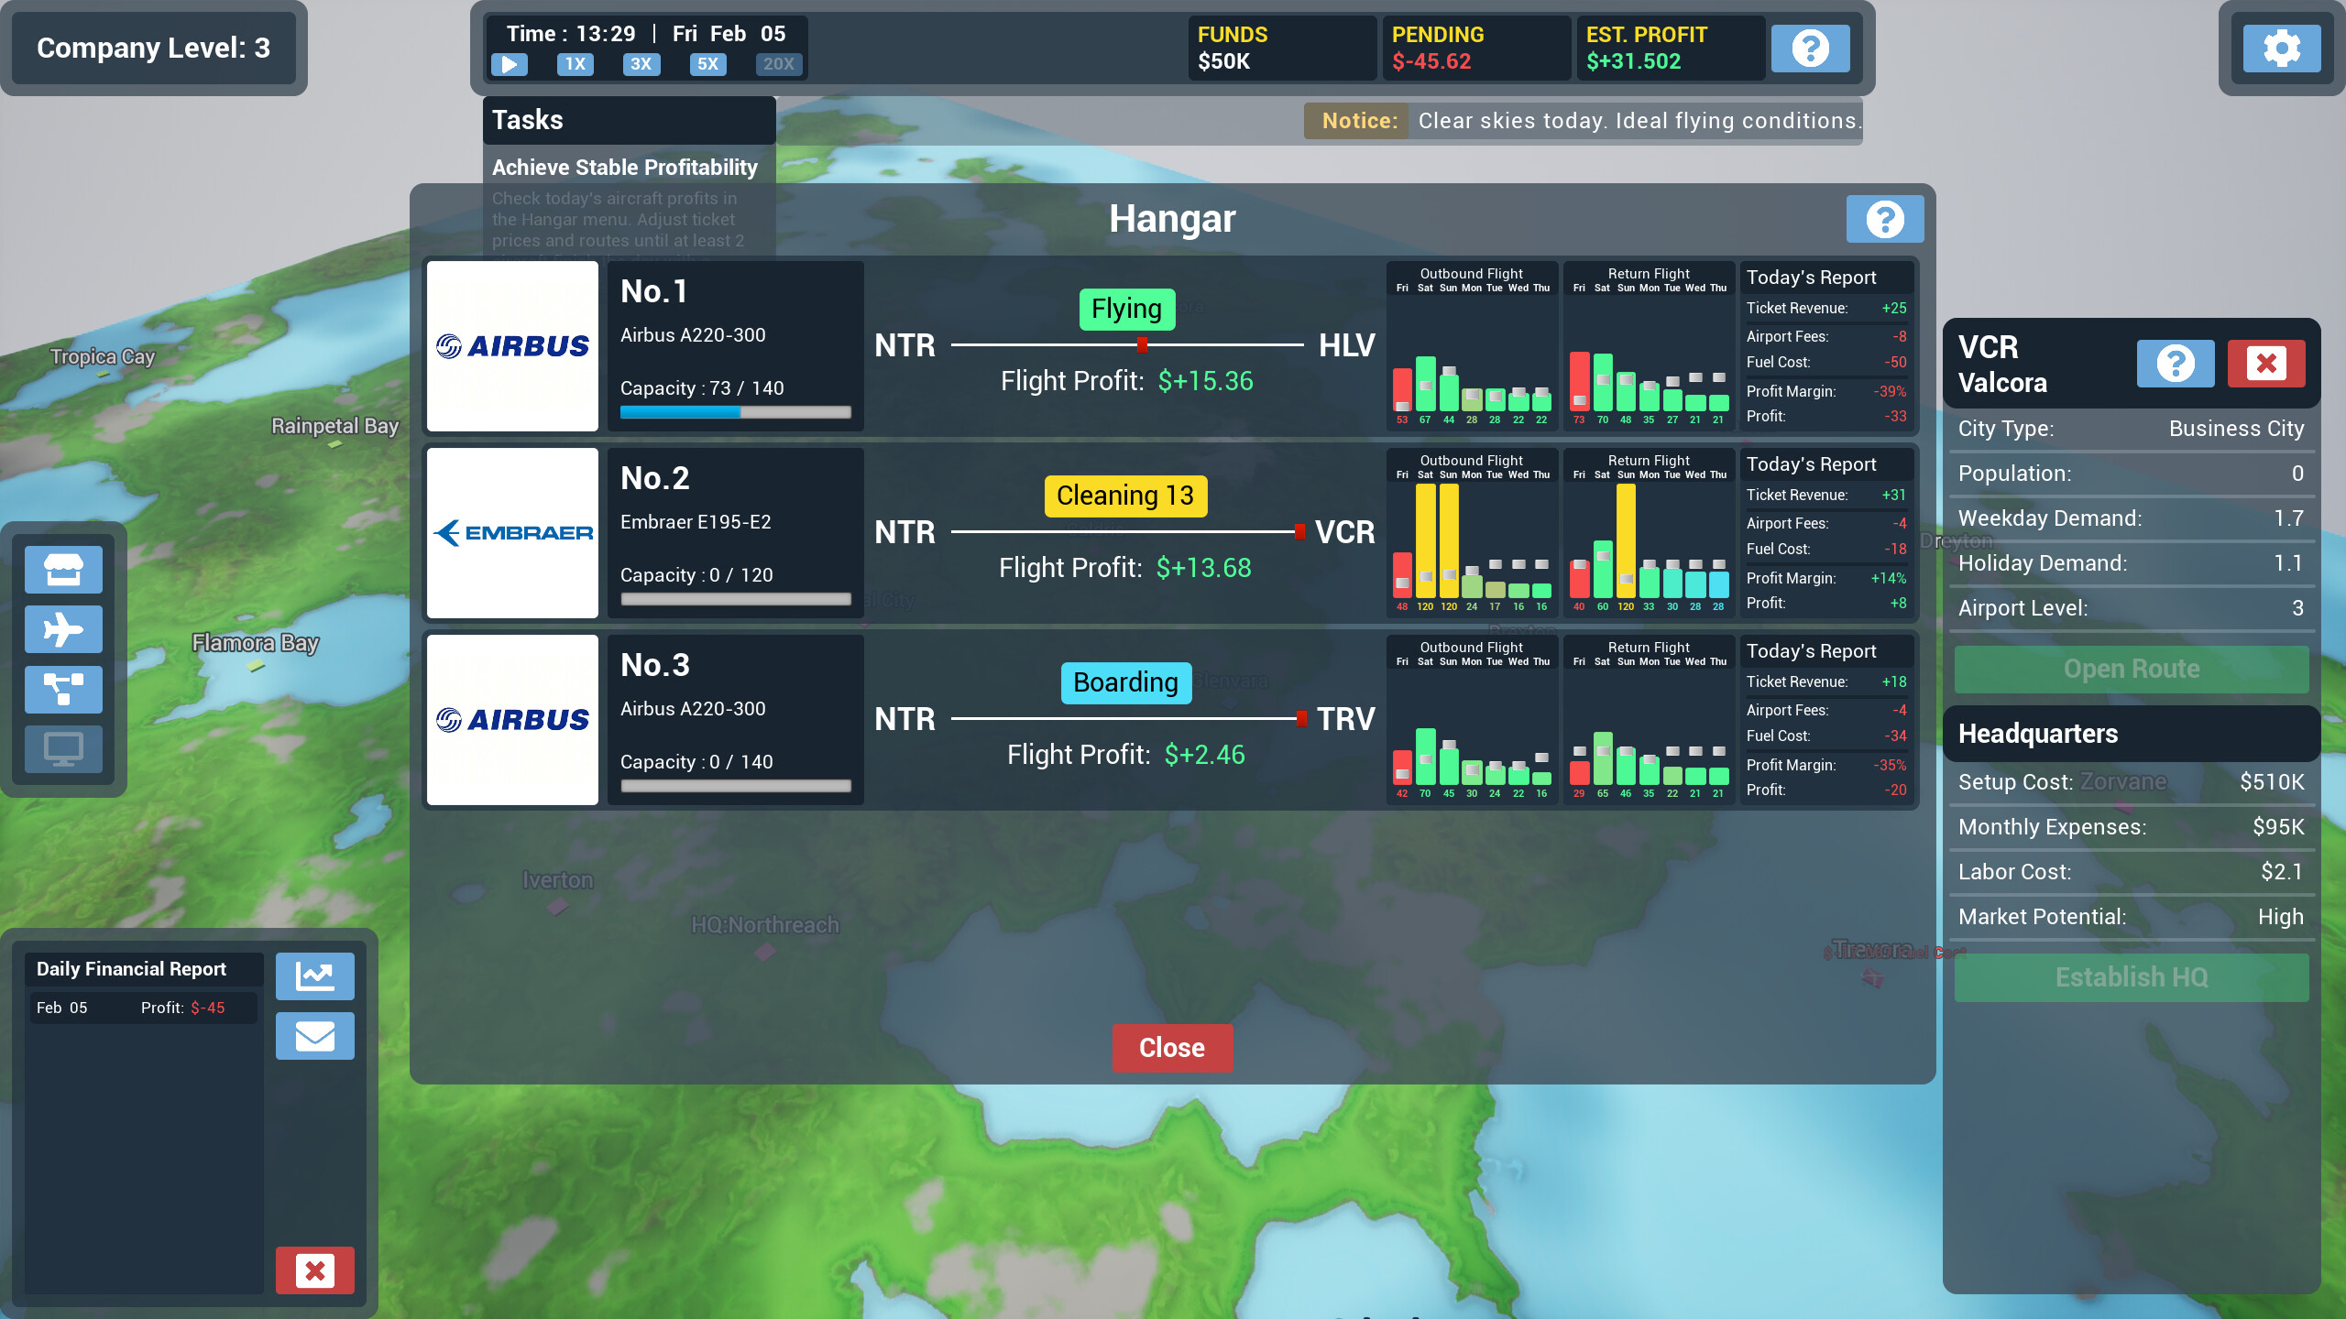2346x1319 pixels.
Task: Click the Tasks panel header
Action: [629, 120]
